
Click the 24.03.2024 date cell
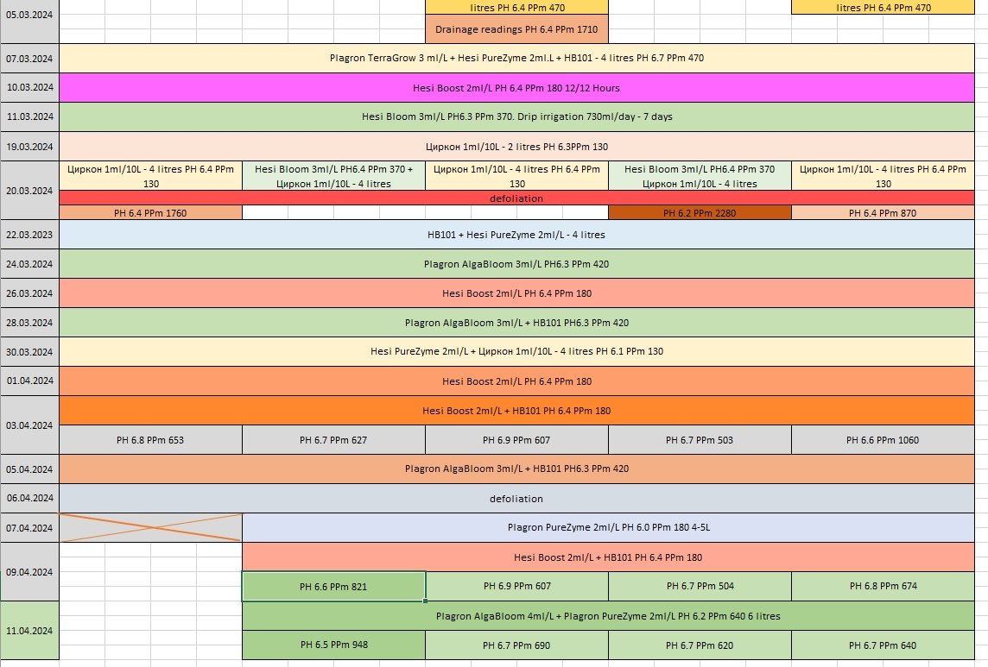[29, 264]
